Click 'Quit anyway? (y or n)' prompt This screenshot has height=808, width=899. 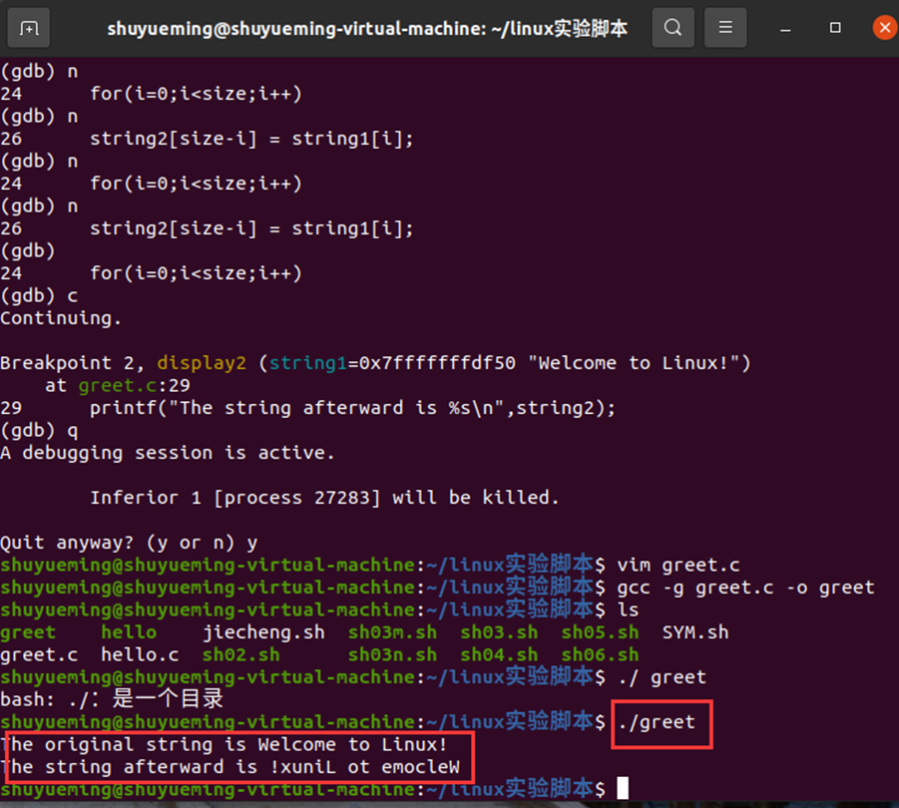click(x=118, y=543)
